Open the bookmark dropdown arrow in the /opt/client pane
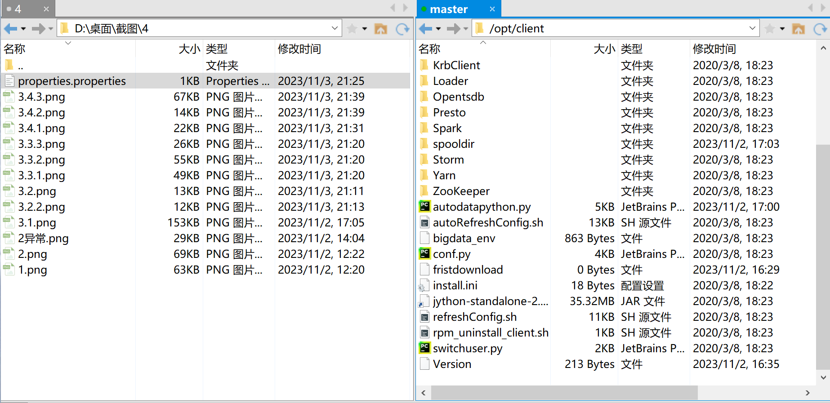The image size is (830, 403). point(782,29)
